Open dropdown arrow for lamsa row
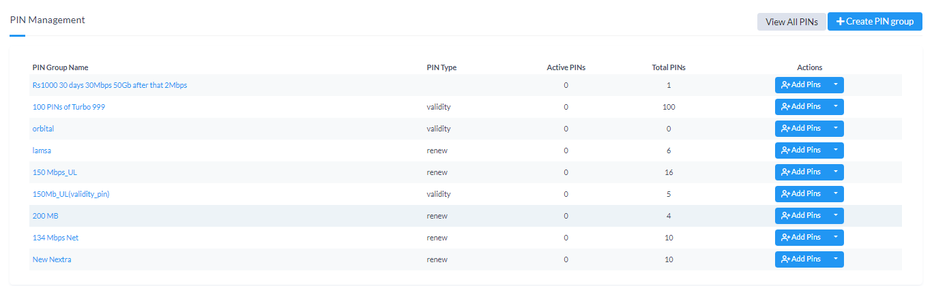The width and height of the screenshot is (932, 286). [836, 150]
